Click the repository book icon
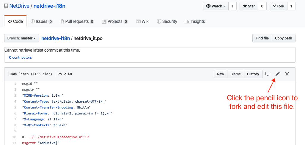The height and width of the screenshot is (145, 305). [6, 6]
